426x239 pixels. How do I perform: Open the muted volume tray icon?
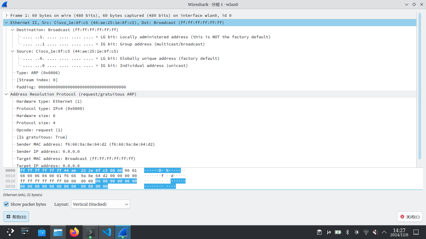click(x=375, y=232)
